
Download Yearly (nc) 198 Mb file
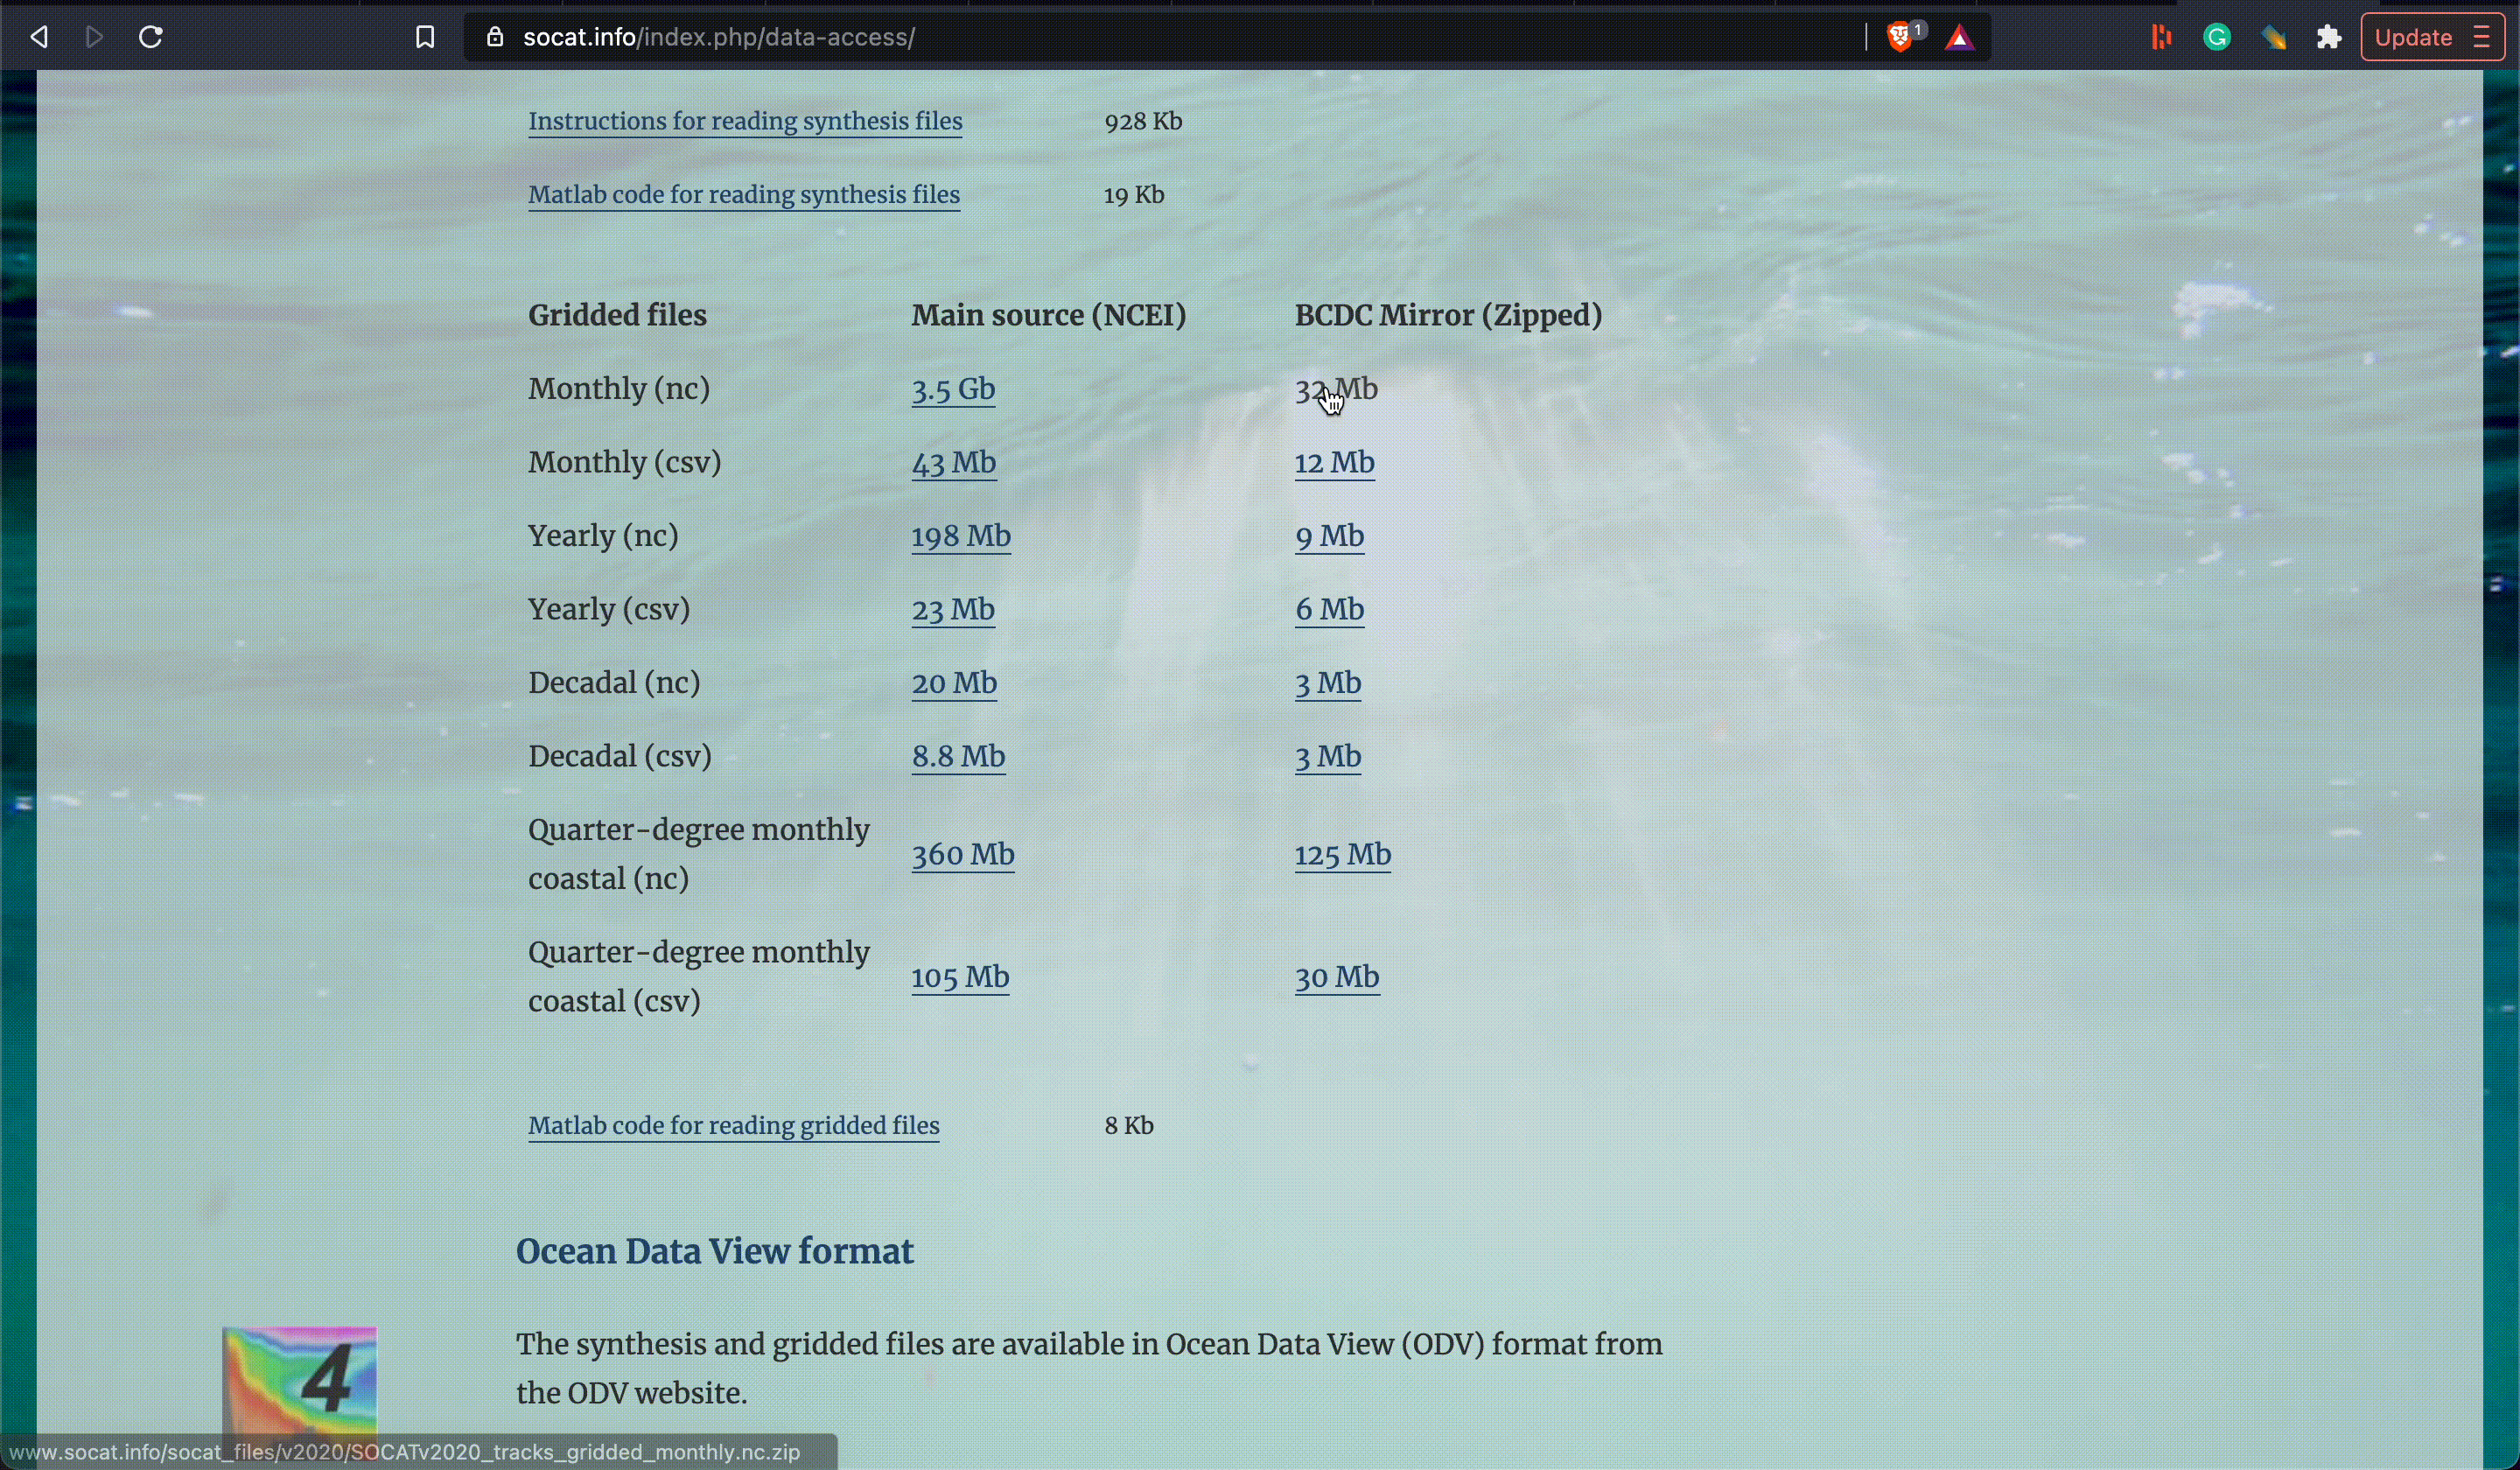tap(961, 537)
